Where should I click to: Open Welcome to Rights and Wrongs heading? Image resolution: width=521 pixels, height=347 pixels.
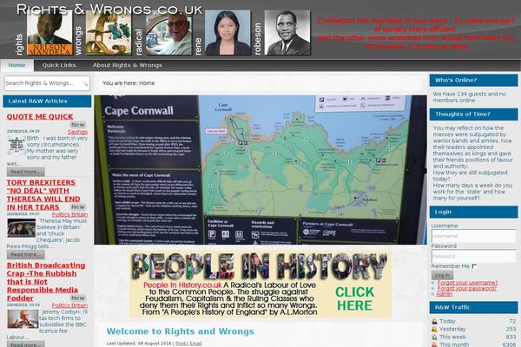180,331
